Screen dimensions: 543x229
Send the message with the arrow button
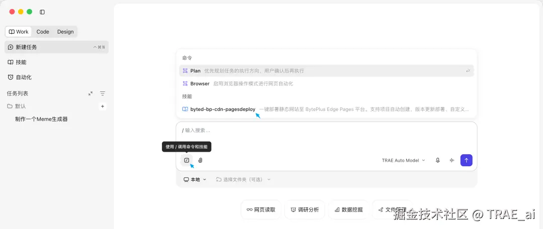tap(466, 160)
